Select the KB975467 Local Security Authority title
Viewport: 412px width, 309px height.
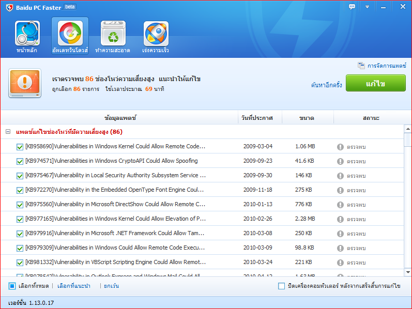(x=116, y=175)
